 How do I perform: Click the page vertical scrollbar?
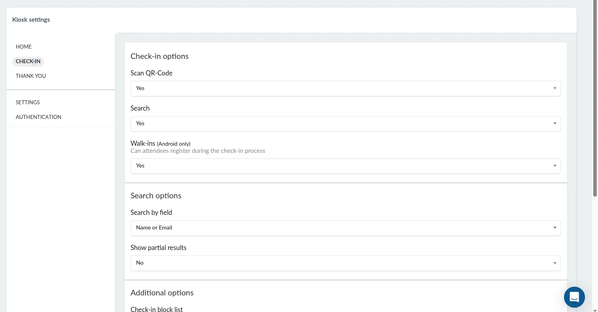[595, 99]
